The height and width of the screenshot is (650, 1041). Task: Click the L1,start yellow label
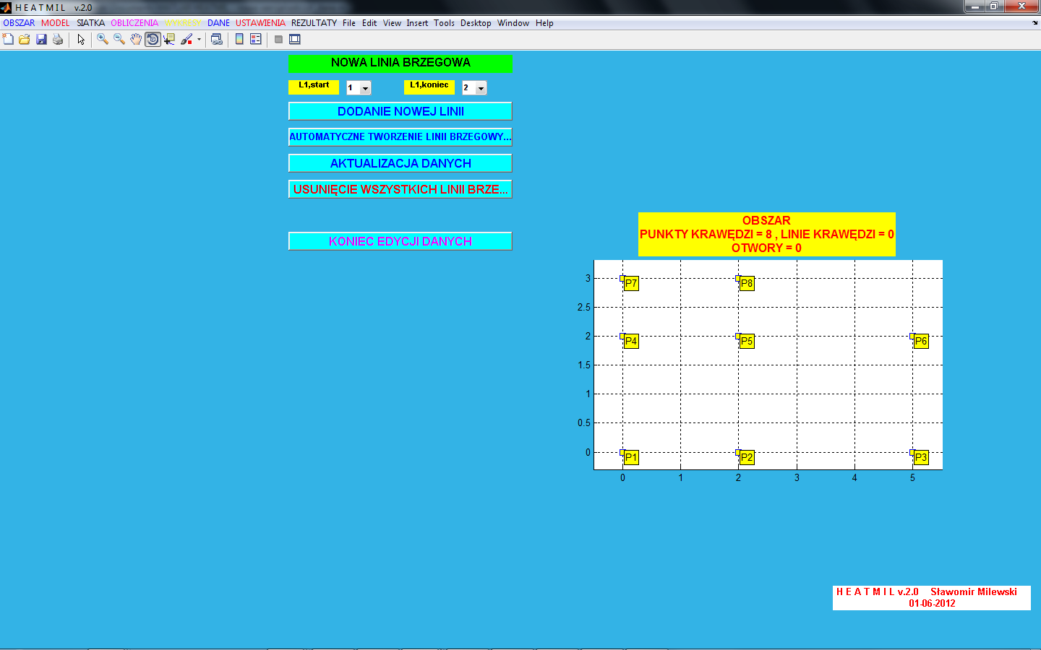(x=314, y=87)
